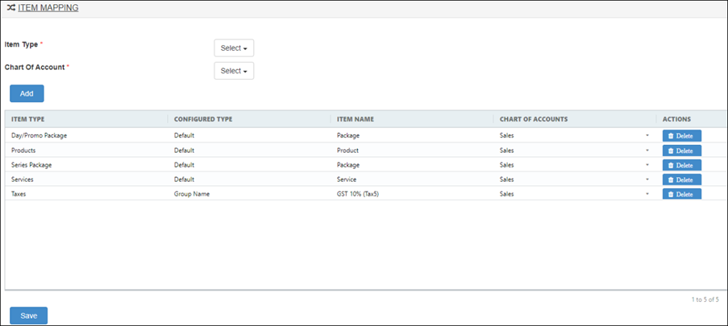Viewport: 728px width, 326px height.
Task: Click the Service item name cell
Action: (x=347, y=180)
